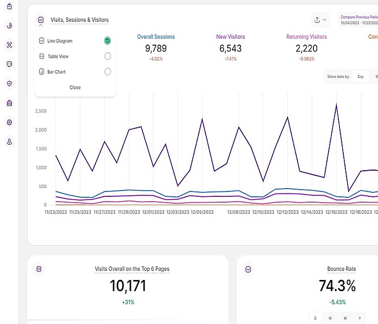Viewport: 378px width, 324px height.
Task: Select the Bar Chart radio button
Action: (x=108, y=72)
